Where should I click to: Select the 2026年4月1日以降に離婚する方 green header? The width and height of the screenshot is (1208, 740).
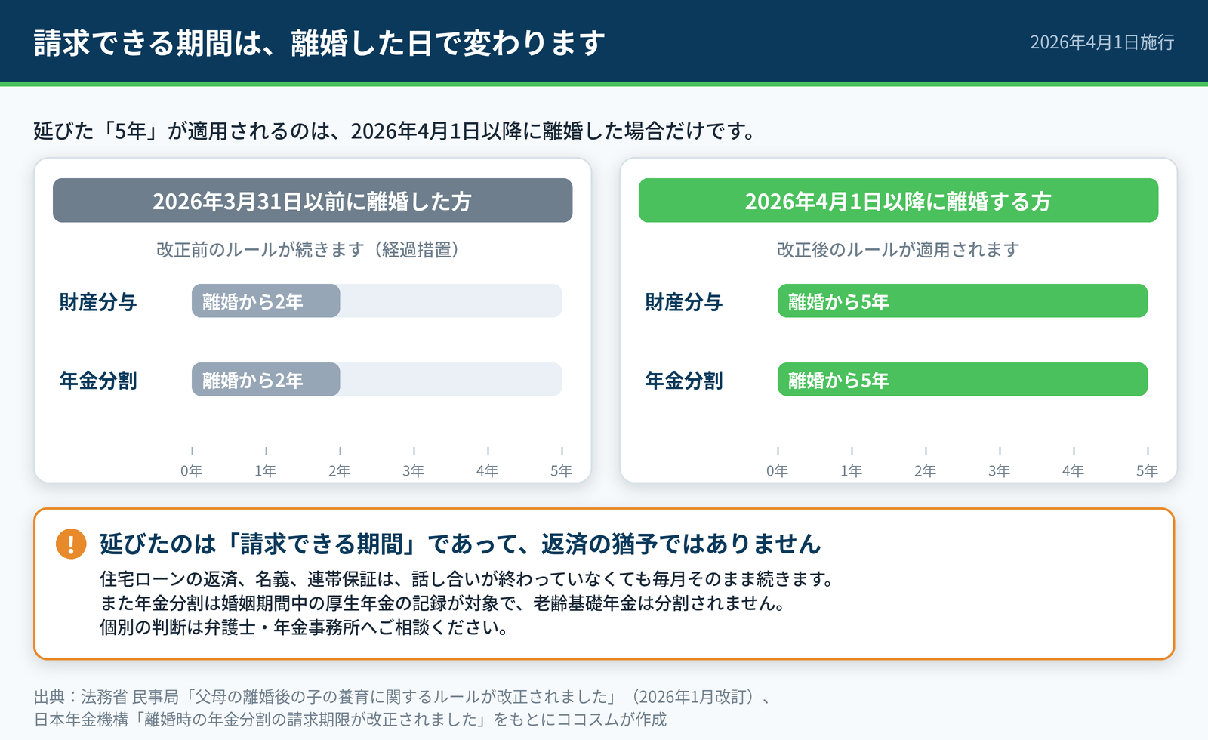(x=898, y=200)
